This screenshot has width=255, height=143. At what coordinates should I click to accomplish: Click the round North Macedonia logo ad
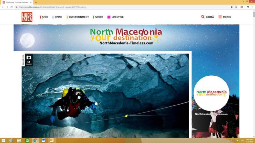pos(211,93)
